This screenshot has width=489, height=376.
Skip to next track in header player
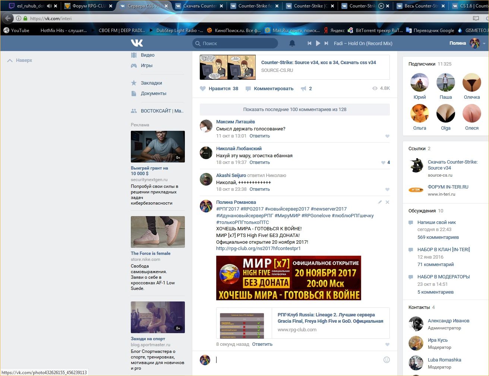(326, 43)
